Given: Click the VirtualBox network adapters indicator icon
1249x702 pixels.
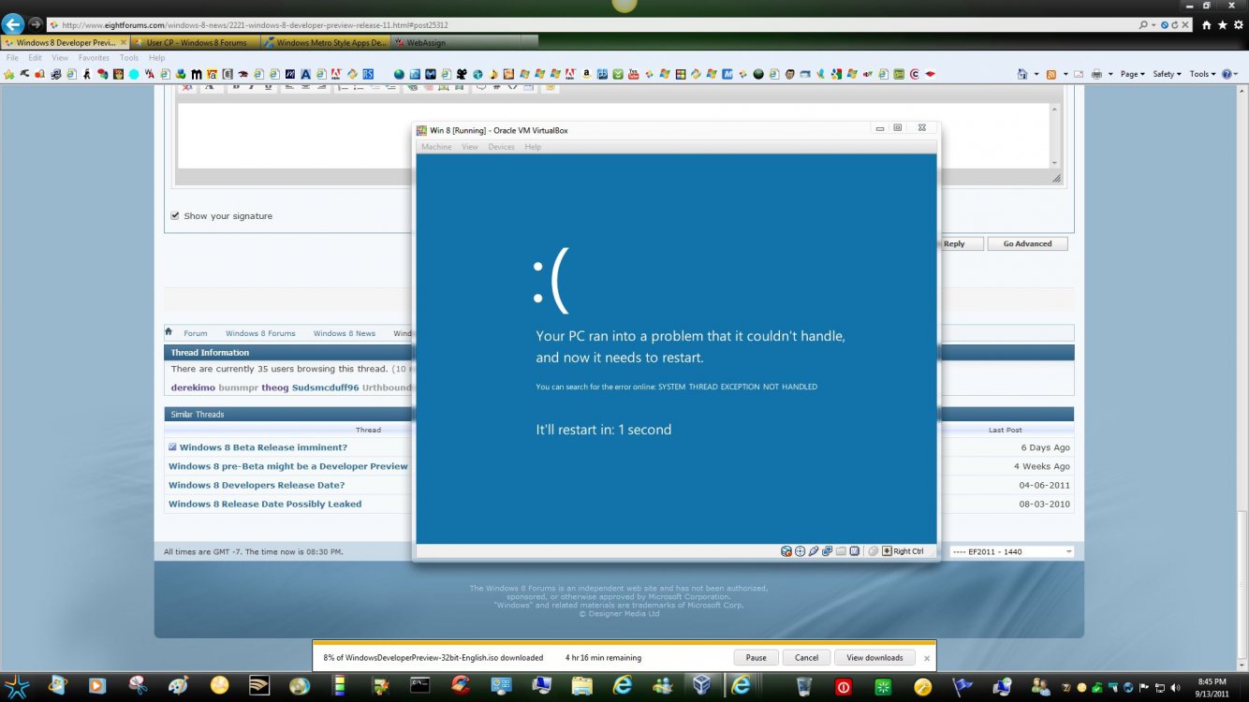Looking at the screenshot, I should (x=827, y=551).
